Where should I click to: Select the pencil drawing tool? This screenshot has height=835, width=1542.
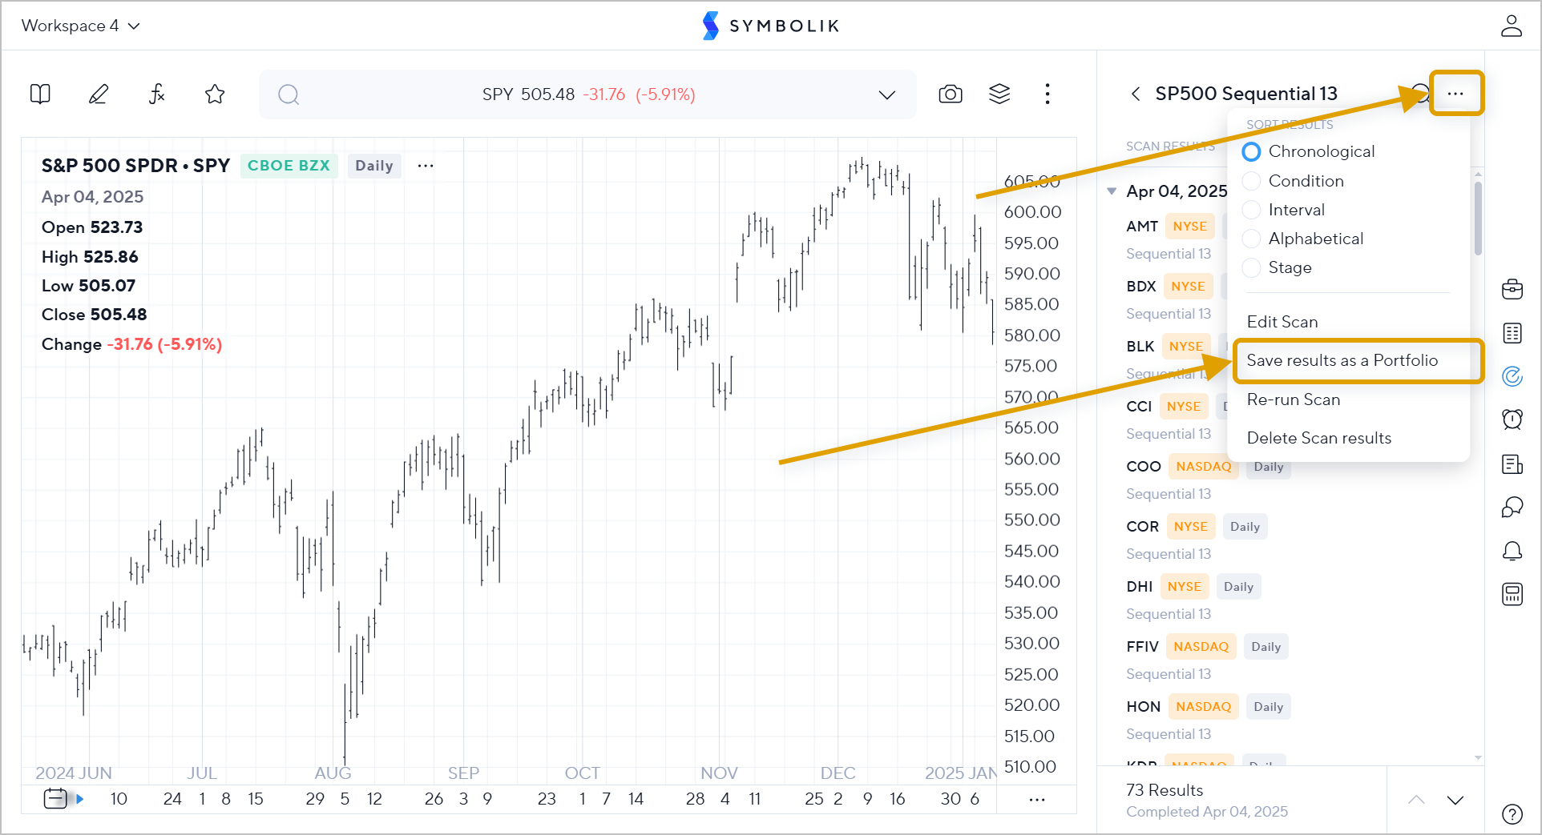(98, 94)
